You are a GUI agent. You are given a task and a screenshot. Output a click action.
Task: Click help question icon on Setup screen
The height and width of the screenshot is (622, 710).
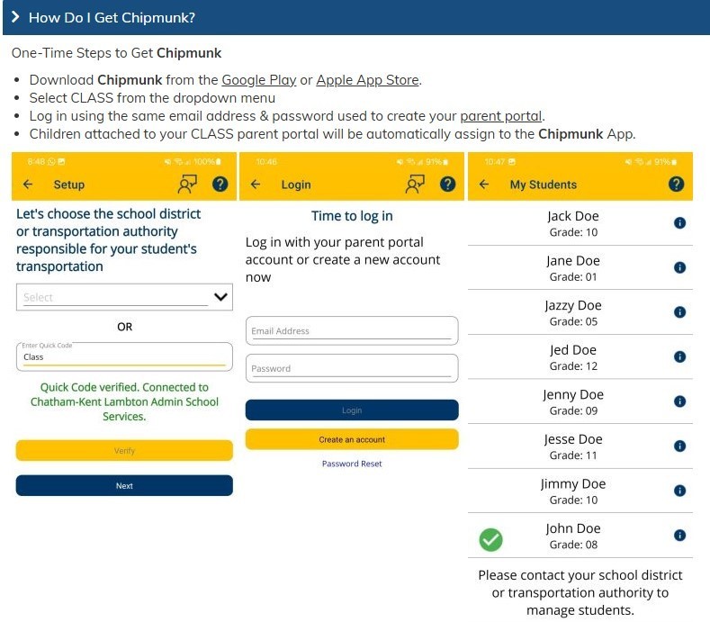(x=220, y=184)
